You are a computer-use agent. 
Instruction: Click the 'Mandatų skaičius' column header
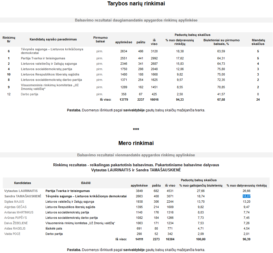[258, 42]
